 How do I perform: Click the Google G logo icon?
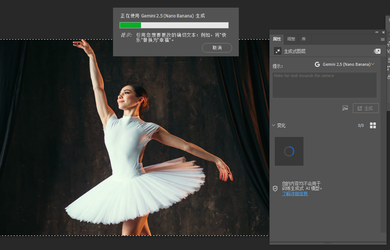[x=317, y=64]
